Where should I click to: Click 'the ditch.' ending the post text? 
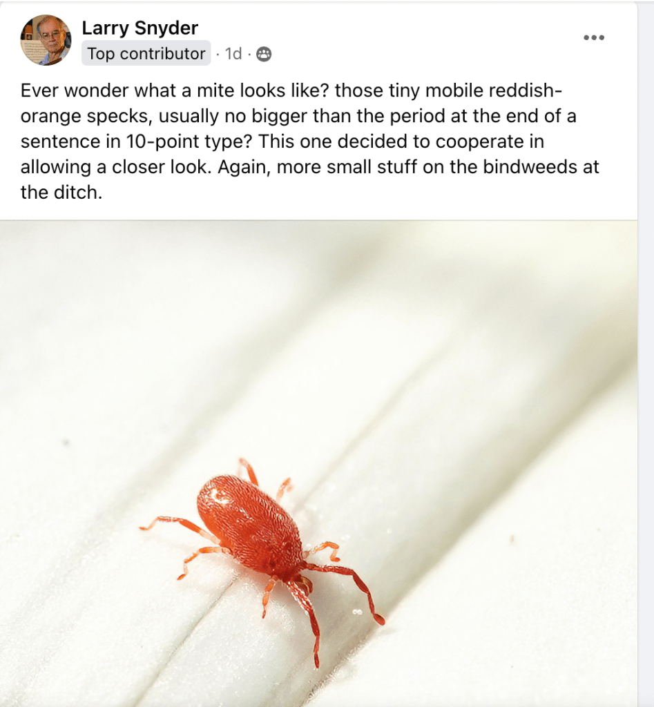coord(61,193)
